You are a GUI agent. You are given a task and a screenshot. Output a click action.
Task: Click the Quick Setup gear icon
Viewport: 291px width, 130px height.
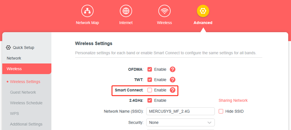click(8, 48)
